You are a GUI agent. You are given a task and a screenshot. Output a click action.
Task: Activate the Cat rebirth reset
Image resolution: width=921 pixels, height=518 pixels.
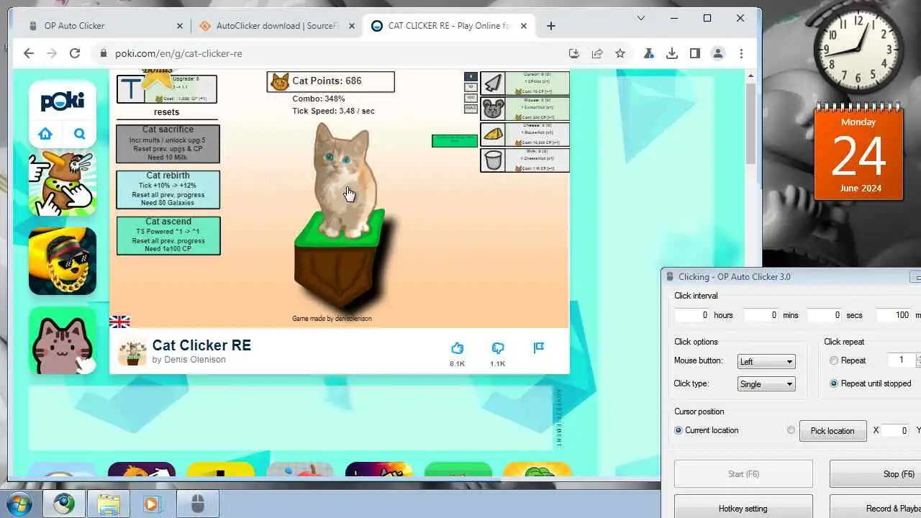tap(168, 189)
